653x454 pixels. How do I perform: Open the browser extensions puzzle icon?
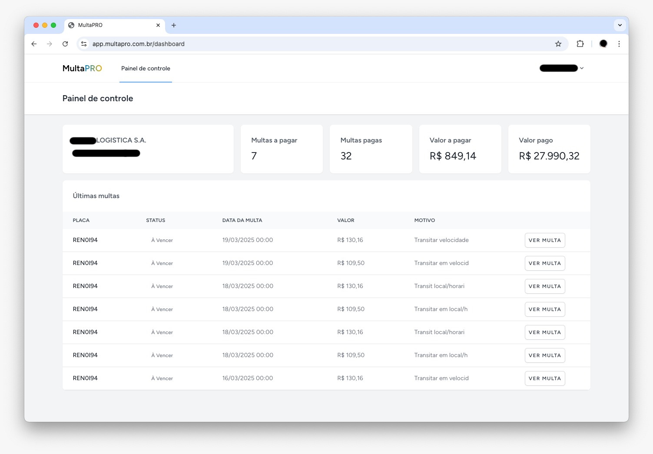580,44
